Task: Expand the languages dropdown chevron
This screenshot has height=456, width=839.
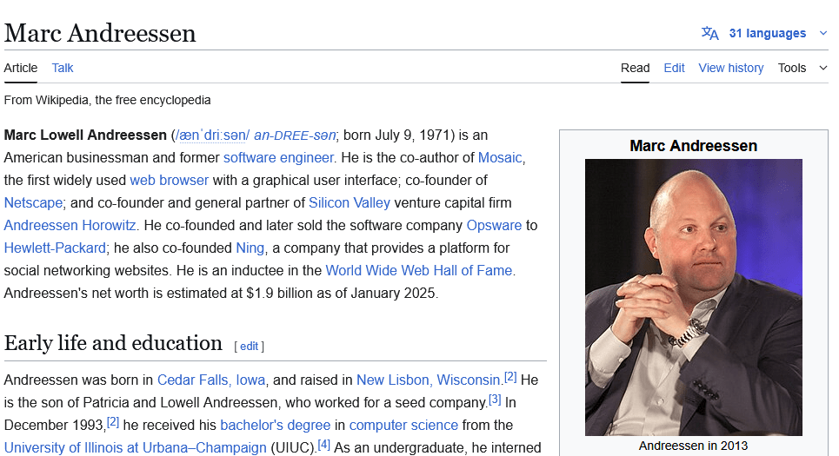Action: click(823, 33)
